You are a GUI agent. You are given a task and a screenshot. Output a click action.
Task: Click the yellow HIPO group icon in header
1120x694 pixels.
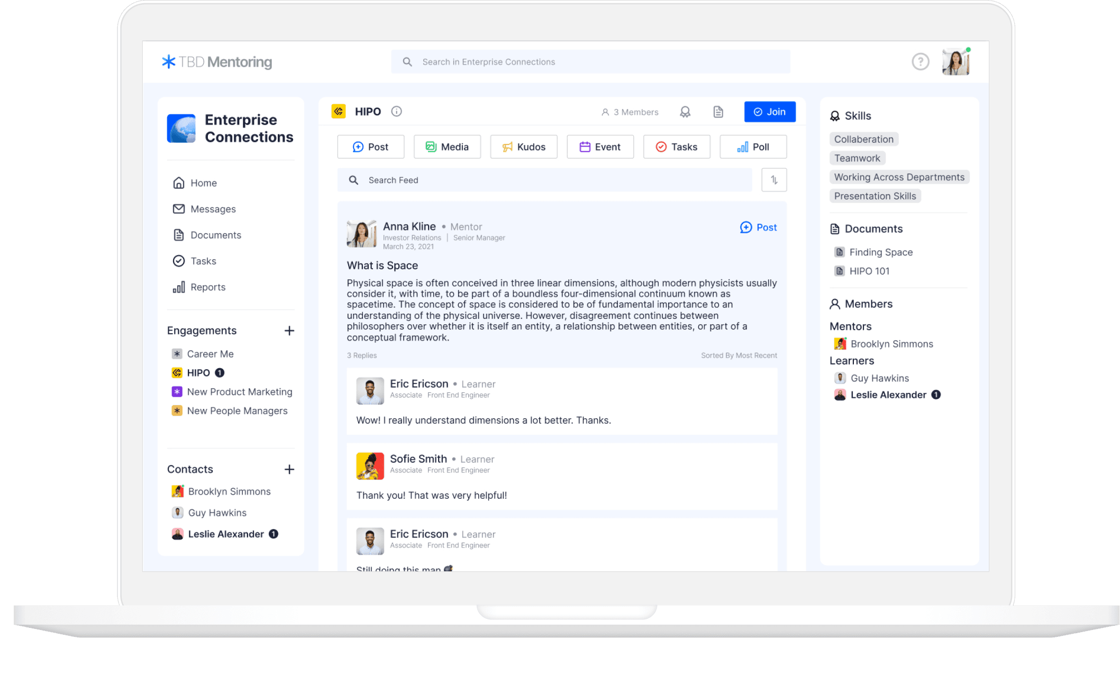pos(339,112)
